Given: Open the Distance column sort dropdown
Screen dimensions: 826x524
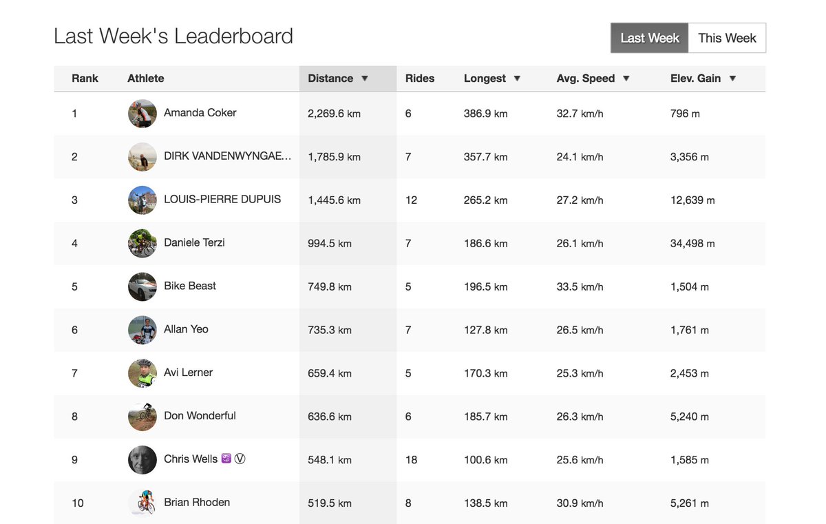Looking at the screenshot, I should [x=365, y=78].
